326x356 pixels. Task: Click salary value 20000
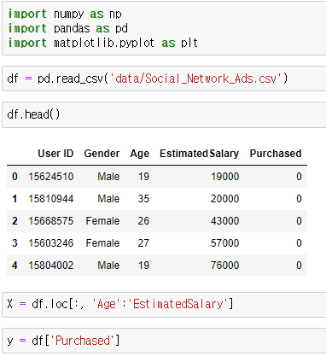pyautogui.click(x=224, y=199)
